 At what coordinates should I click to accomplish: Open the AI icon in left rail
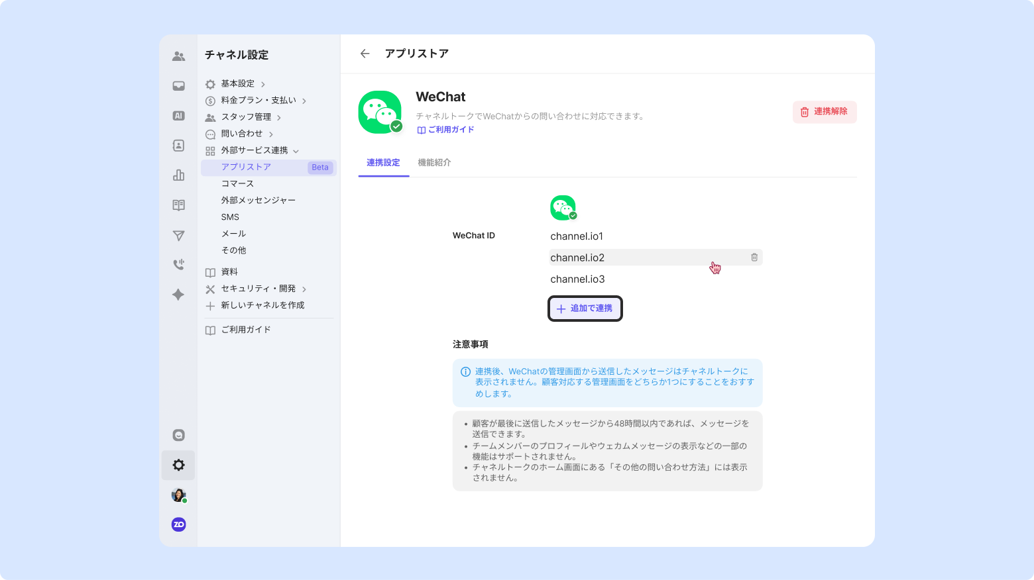(178, 116)
